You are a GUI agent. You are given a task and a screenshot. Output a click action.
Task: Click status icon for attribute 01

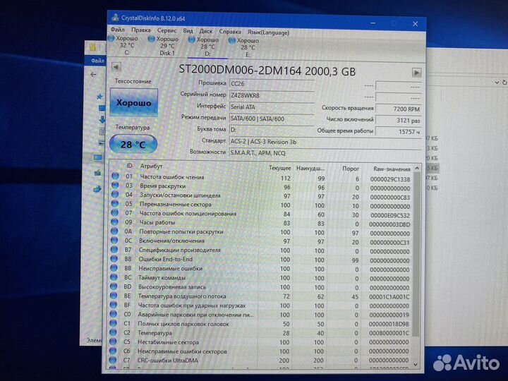point(115,176)
